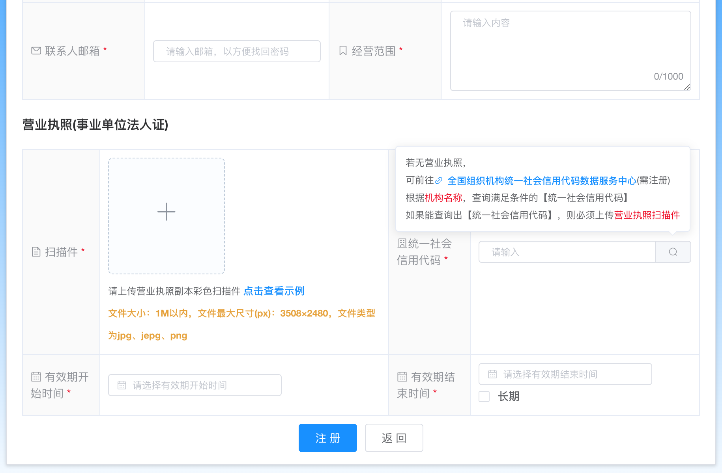
Task: Click the red 机构名称 text in tooltip
Action: [443, 198]
